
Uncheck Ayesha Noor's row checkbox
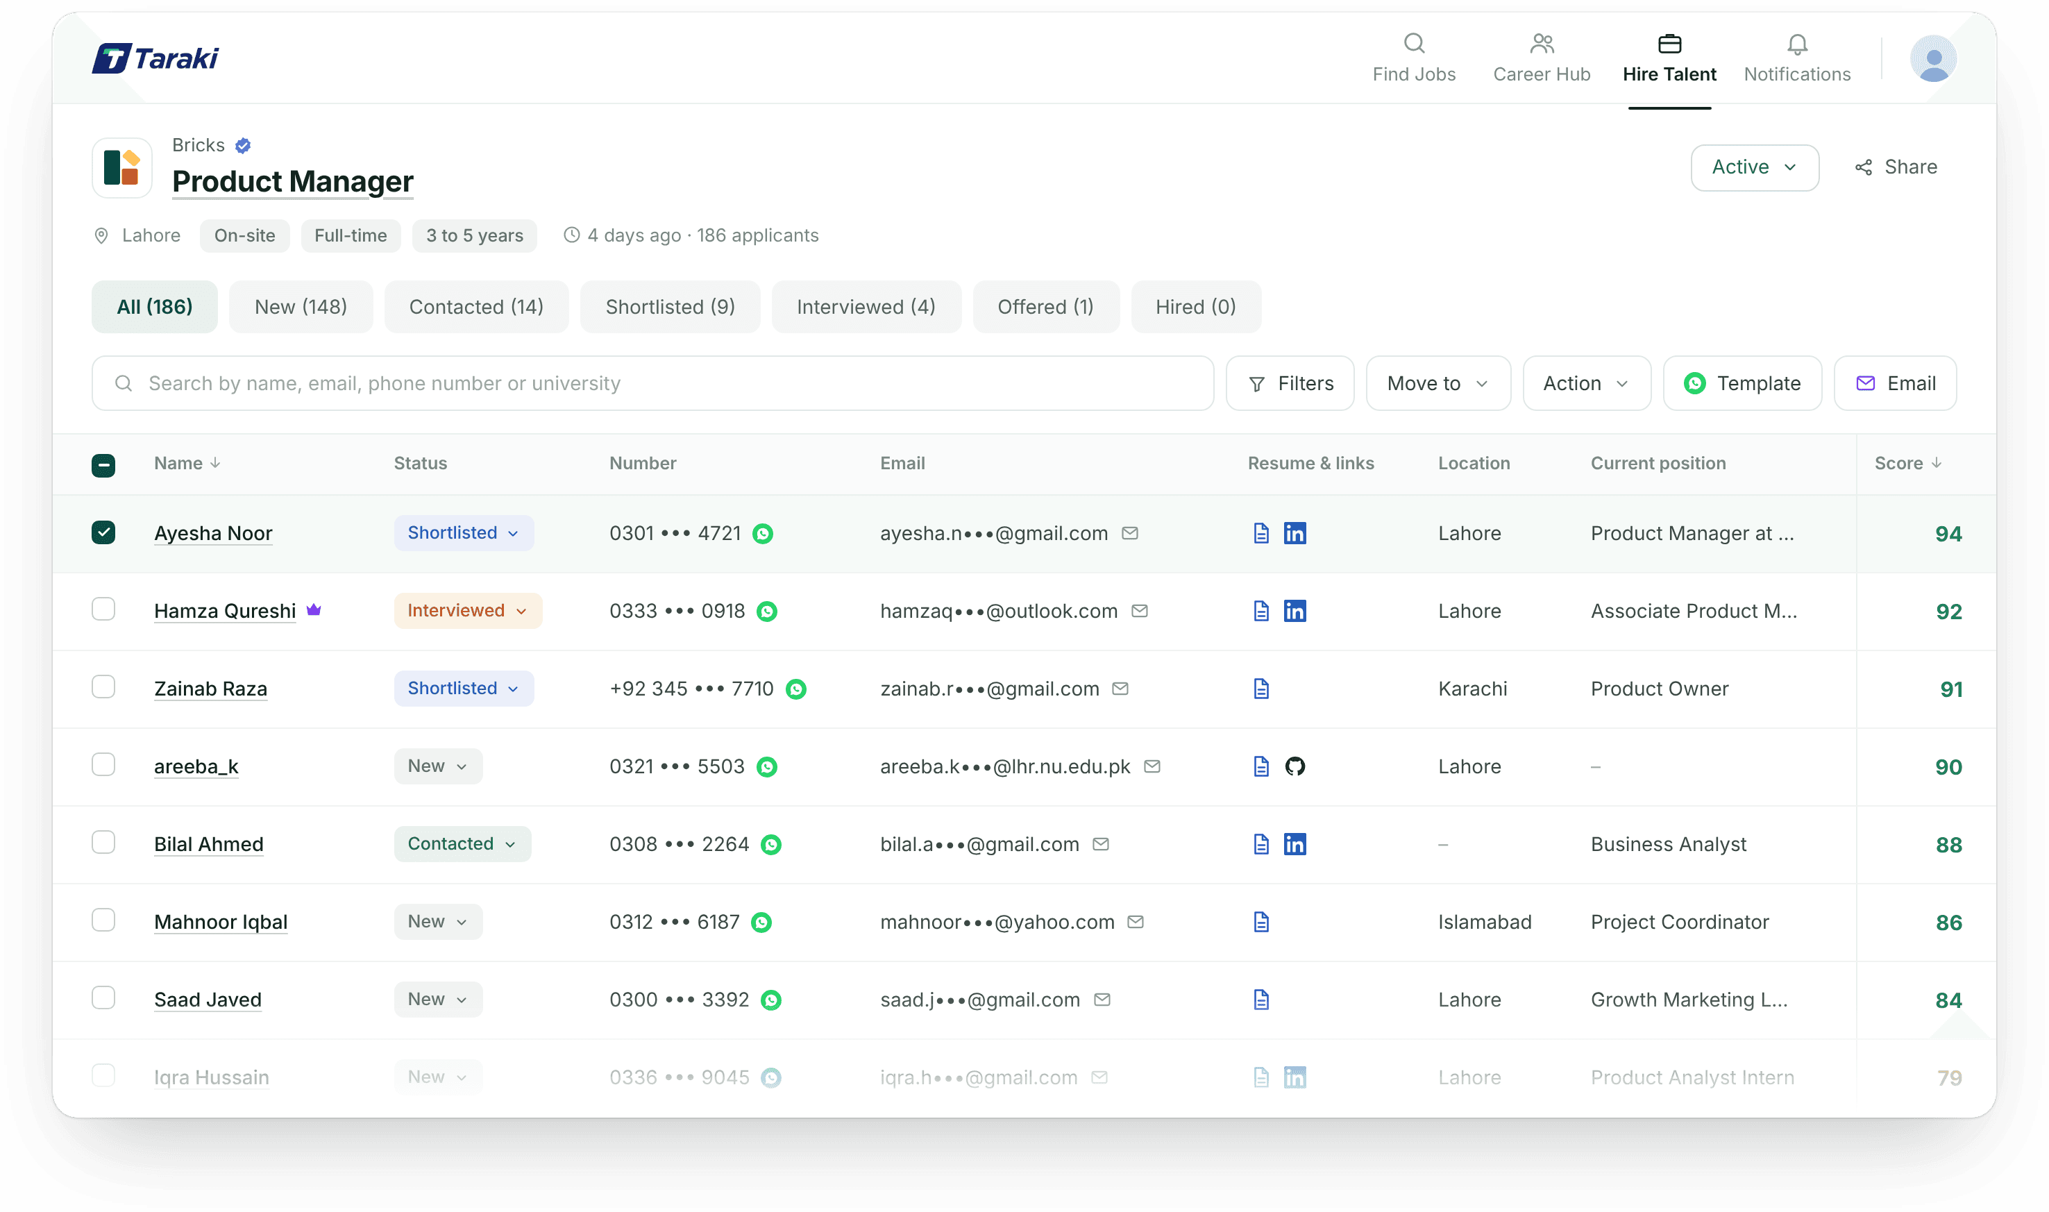(103, 532)
